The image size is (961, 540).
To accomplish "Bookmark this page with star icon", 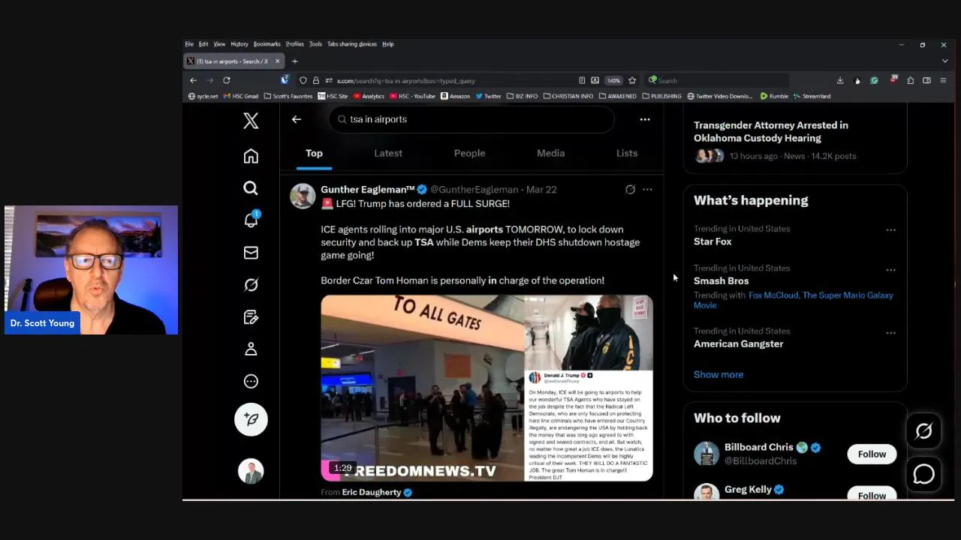I will coord(632,80).
